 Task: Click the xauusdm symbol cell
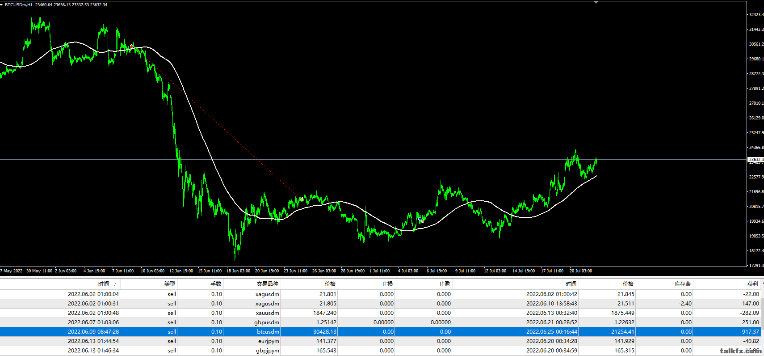click(268, 313)
